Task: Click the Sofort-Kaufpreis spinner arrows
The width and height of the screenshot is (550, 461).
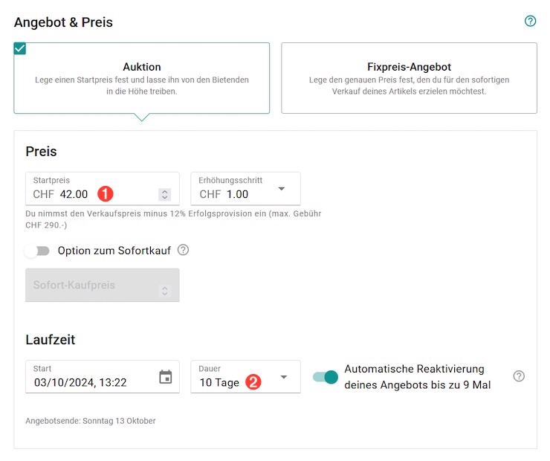Action: (165, 291)
